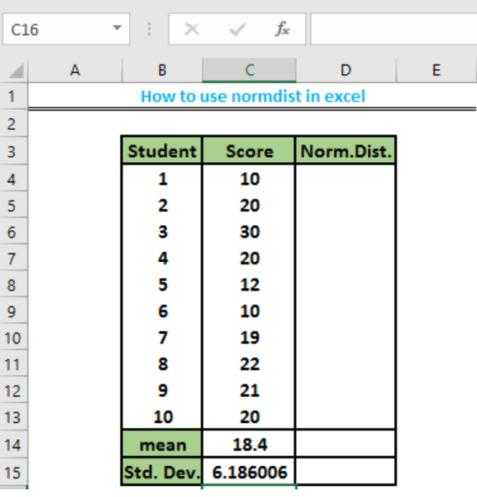Select the Score header cell
The image size is (477, 497).
point(249,151)
